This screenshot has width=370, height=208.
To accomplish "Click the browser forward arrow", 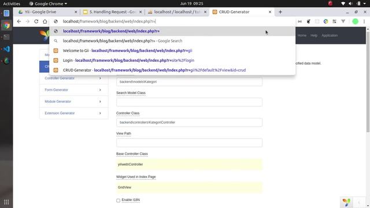I will 28,21.
